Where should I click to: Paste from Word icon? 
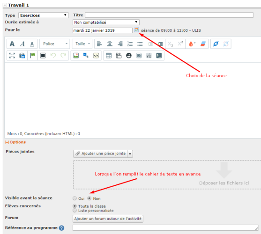22,56
